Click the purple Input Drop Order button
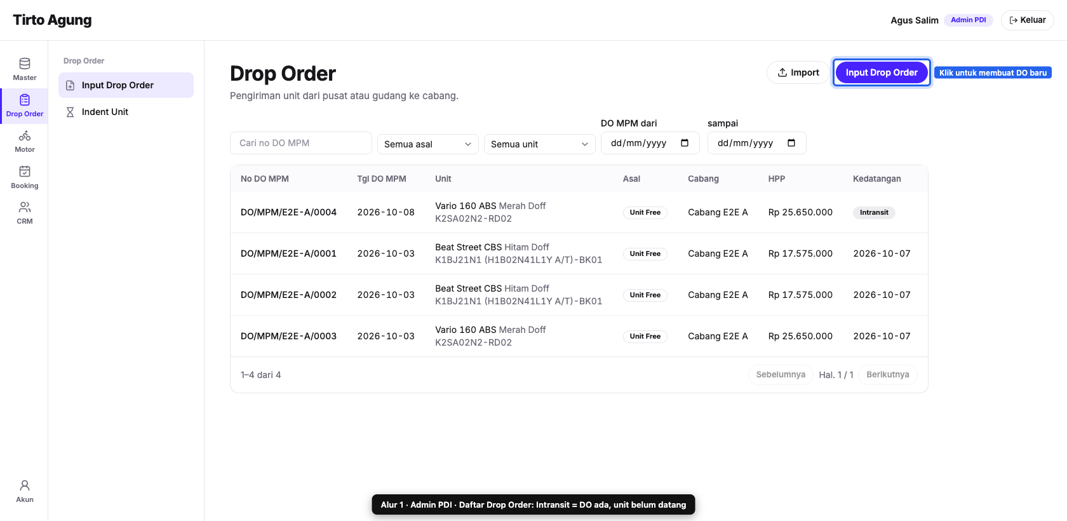The width and height of the screenshot is (1067, 521). [882, 72]
